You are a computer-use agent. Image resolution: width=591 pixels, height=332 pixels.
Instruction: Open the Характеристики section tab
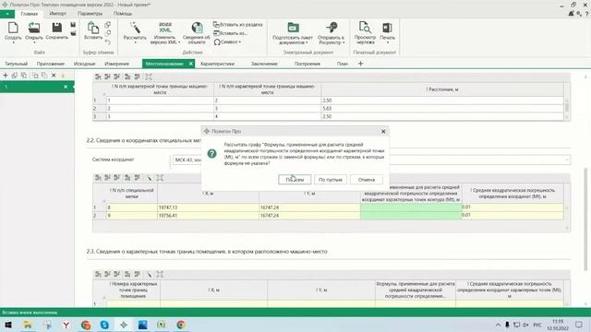(x=217, y=64)
